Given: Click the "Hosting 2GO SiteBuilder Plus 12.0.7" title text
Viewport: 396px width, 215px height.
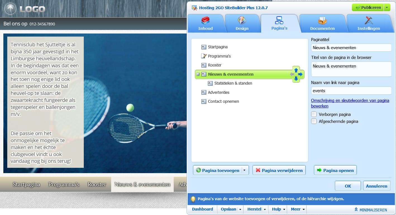Looking at the screenshot, I should point(233,8).
